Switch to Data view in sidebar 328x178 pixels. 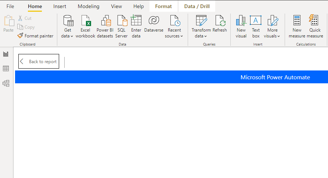click(x=6, y=69)
